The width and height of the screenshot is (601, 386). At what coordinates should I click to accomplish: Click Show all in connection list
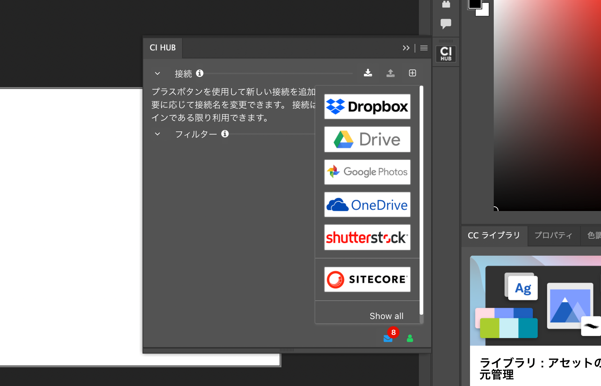tap(387, 316)
